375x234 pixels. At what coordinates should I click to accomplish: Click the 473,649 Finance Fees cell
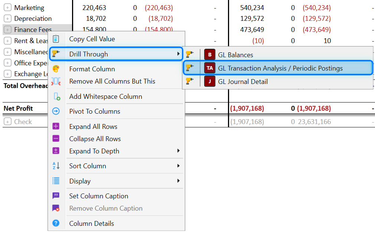pos(252,30)
